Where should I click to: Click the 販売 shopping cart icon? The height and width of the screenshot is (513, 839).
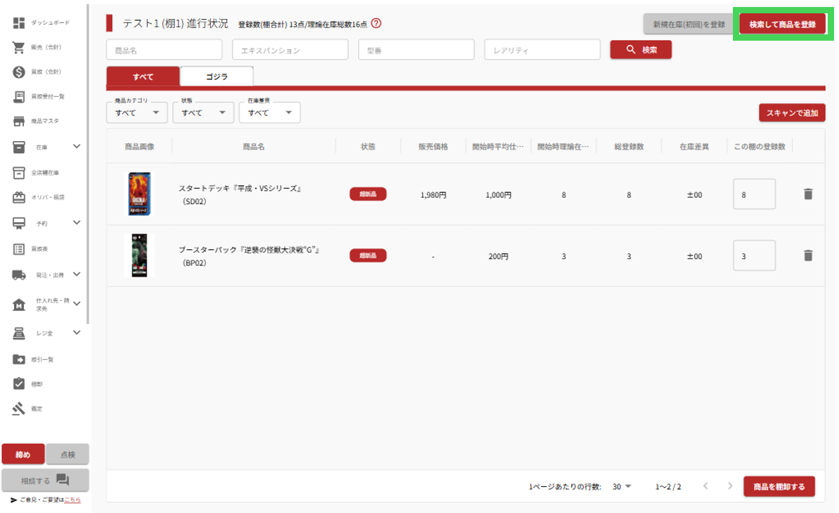click(x=19, y=48)
